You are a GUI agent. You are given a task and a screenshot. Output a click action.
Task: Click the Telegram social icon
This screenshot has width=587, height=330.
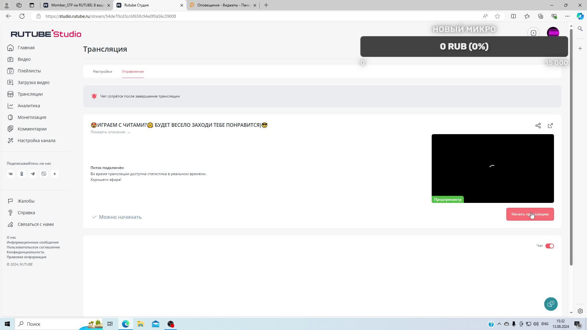coord(33,174)
